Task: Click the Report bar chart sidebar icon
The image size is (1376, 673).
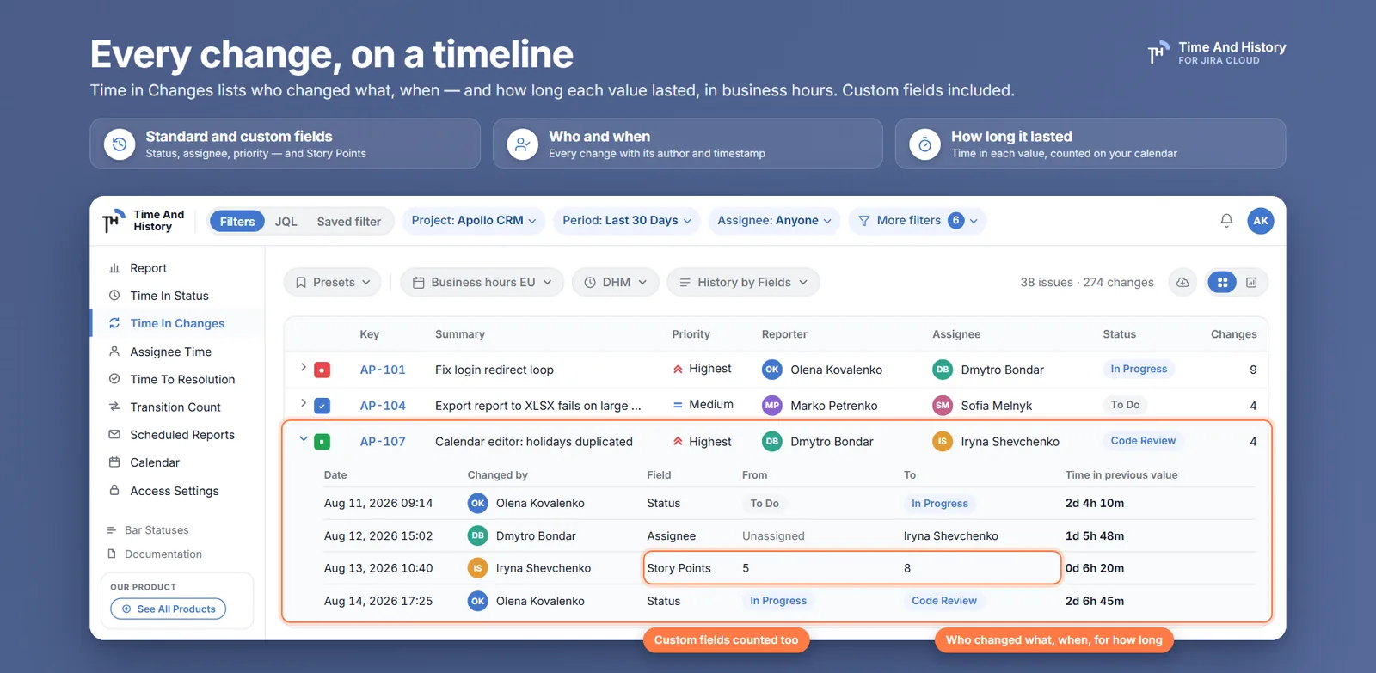Action: (114, 268)
